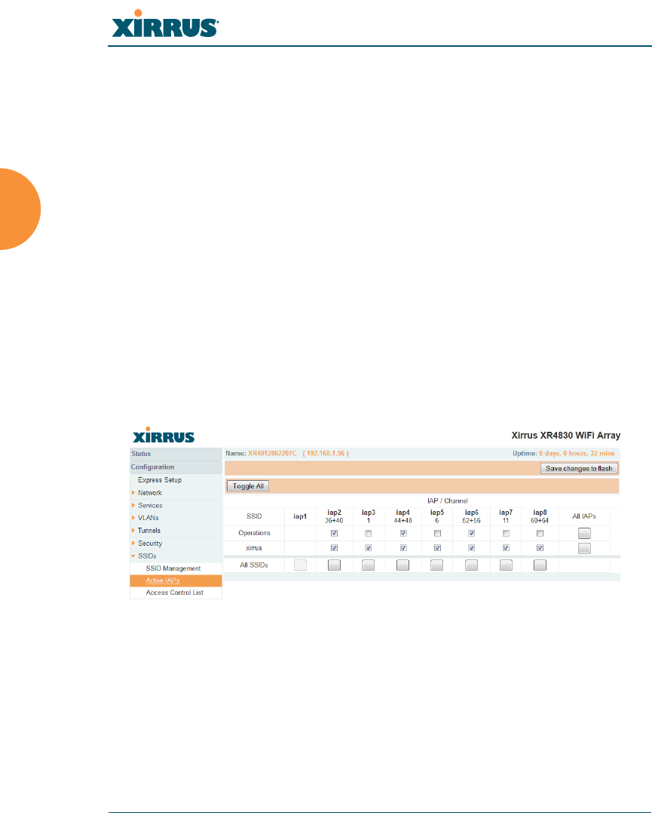Uncheck xirrus SSID on iap4
Screen dimensions: 652x813
(x=403, y=547)
